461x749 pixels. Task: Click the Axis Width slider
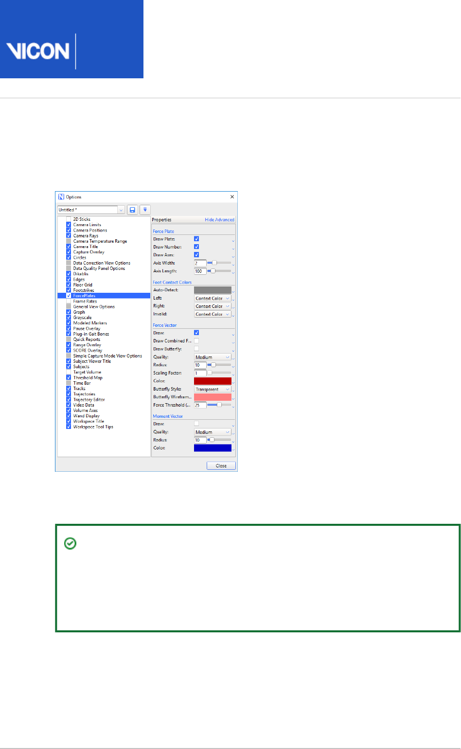tap(219, 263)
